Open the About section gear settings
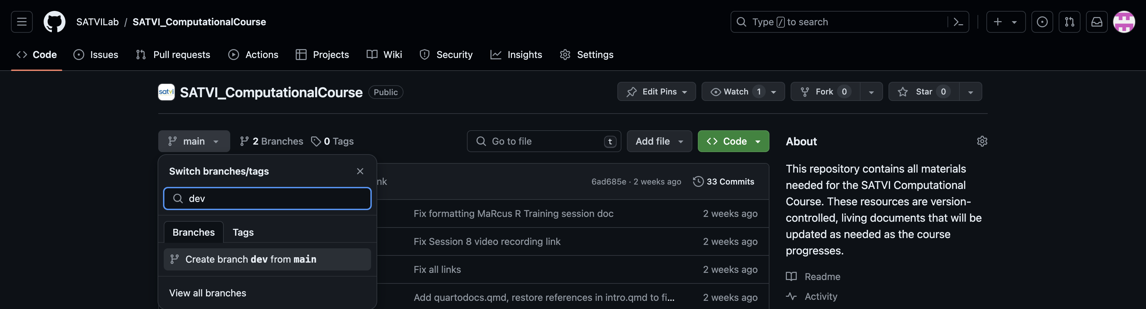Viewport: 1146px width, 309px height. point(982,142)
